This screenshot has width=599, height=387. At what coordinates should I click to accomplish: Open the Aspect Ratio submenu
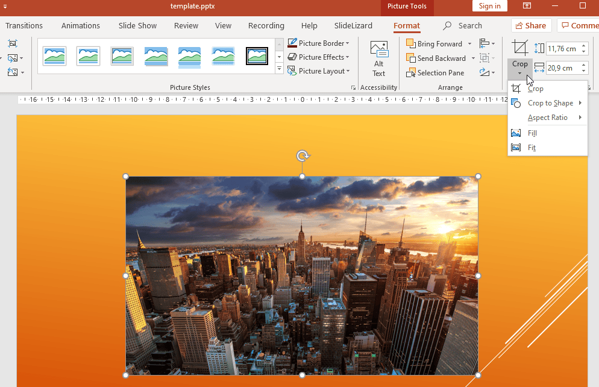(547, 118)
